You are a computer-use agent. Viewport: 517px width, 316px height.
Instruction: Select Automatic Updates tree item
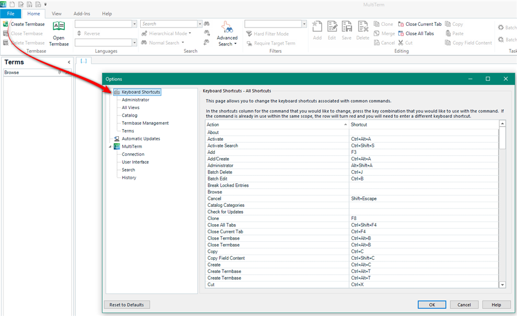[x=141, y=138]
